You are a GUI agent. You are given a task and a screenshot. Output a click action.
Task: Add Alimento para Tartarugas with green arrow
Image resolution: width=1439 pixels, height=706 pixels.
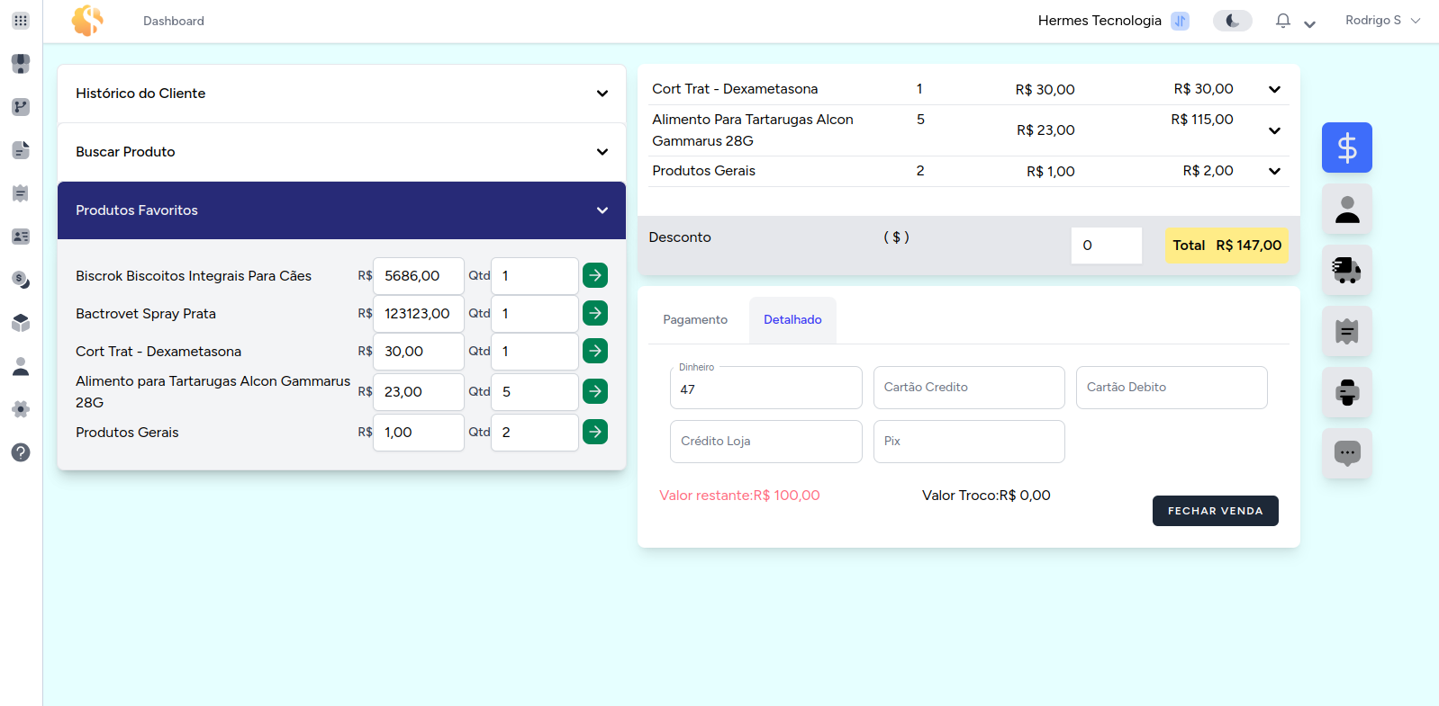coord(595,391)
